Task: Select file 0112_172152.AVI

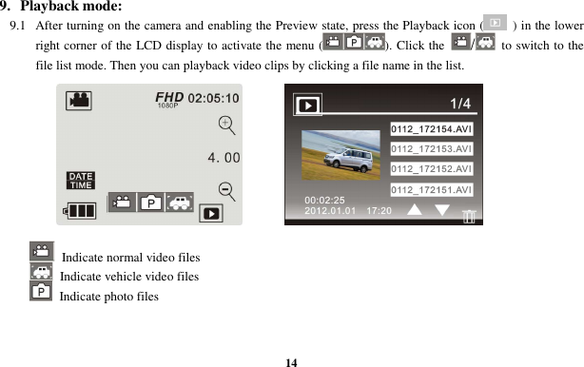Action: 432,169
